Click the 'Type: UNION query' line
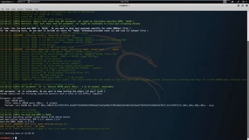 pyautogui.click(x=15, y=101)
